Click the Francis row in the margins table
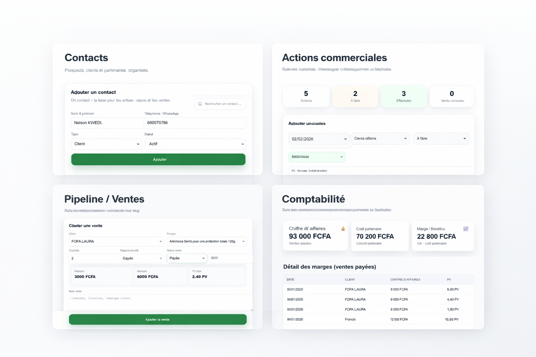Image resolution: width=536 pixels, height=357 pixels. (379, 319)
